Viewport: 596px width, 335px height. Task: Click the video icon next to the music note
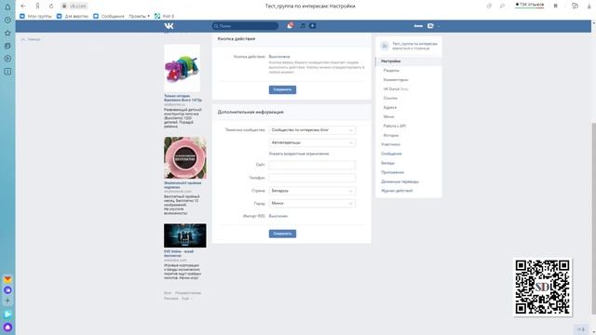[313, 26]
